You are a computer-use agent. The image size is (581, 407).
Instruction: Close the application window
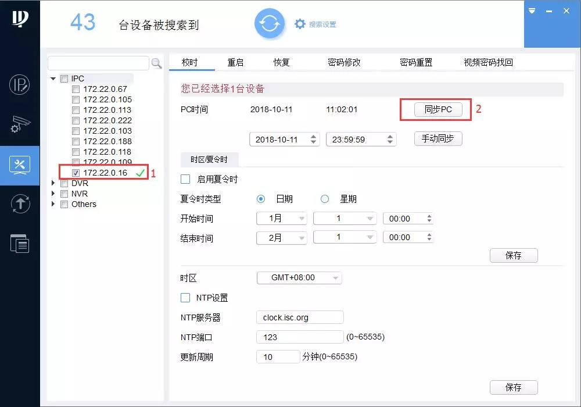(566, 10)
